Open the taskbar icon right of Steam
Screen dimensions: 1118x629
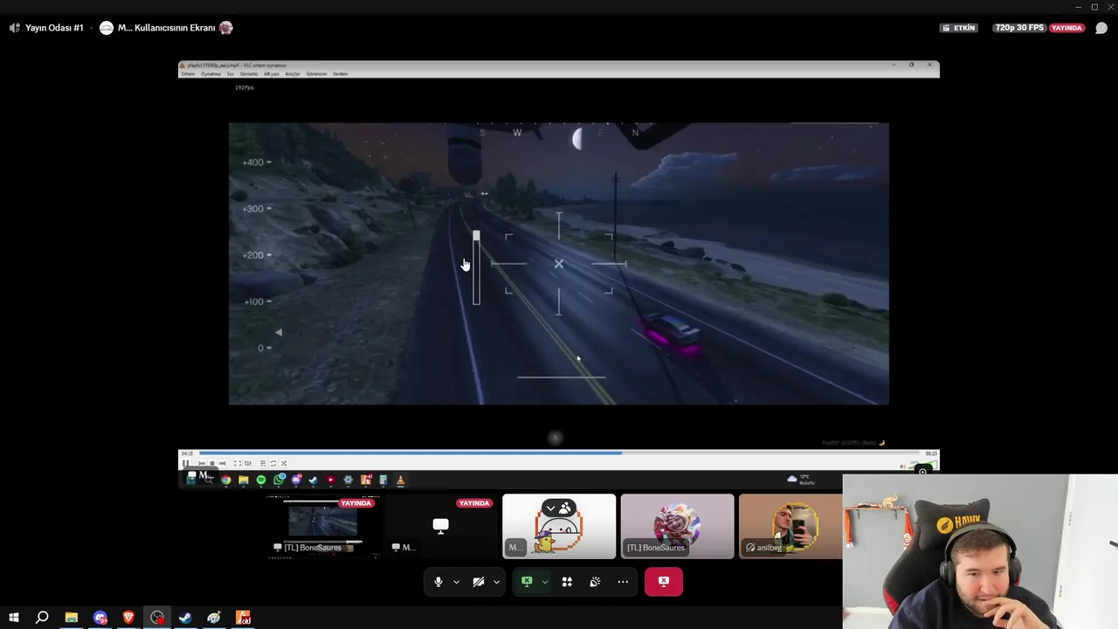point(214,618)
